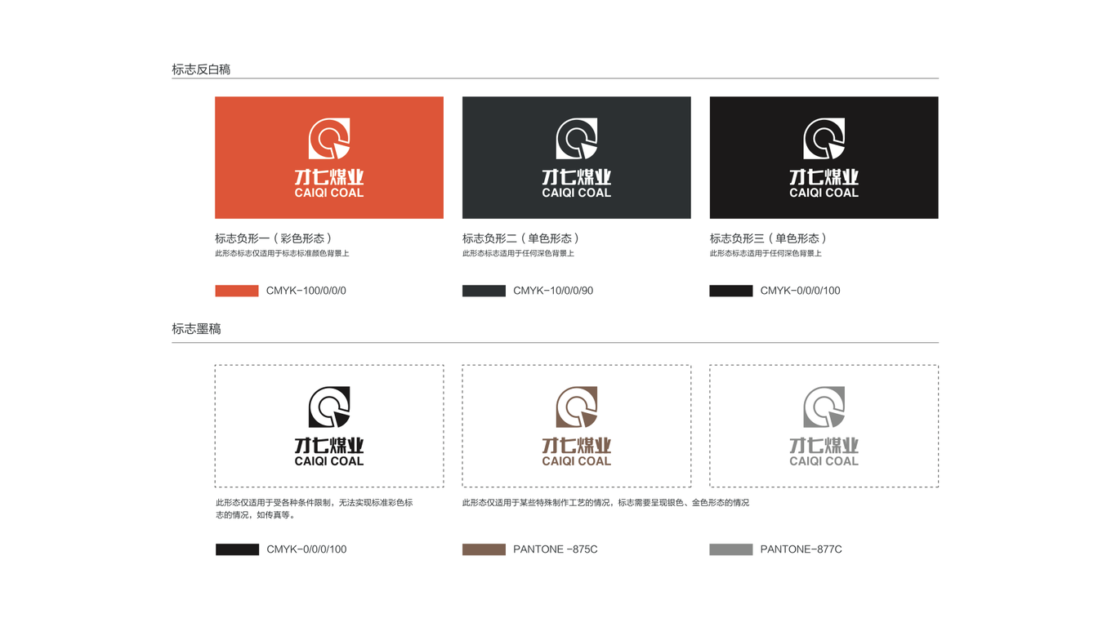Click the logo emblem on the black card
1116x627 pixels.
pyautogui.click(x=824, y=139)
